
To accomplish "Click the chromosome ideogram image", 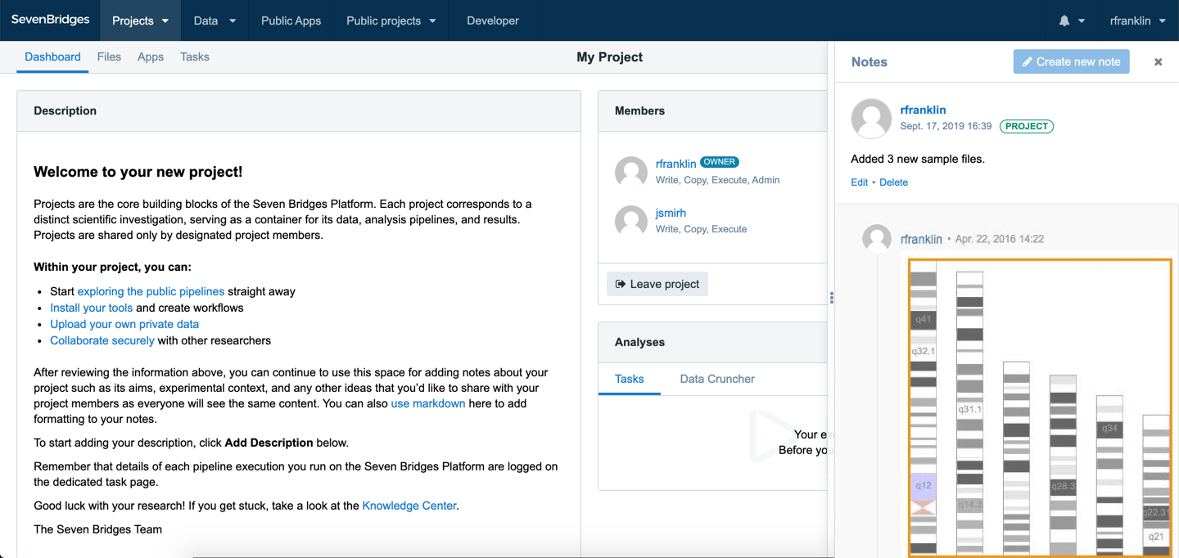I will coord(1040,407).
